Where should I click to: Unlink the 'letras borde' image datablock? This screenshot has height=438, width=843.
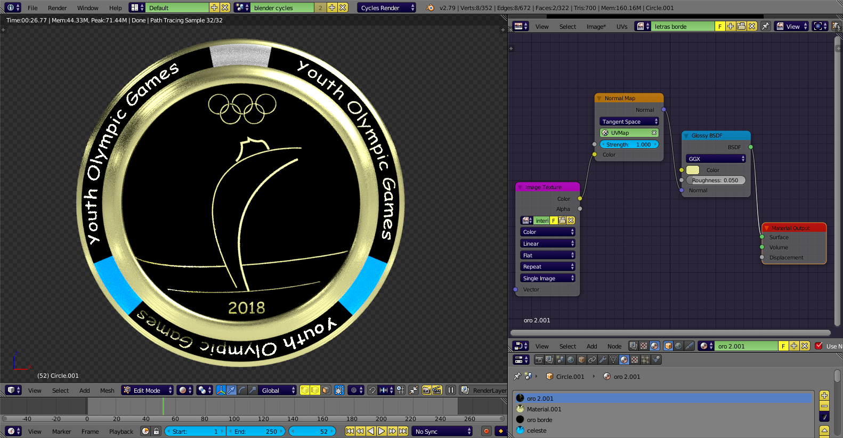pos(752,26)
